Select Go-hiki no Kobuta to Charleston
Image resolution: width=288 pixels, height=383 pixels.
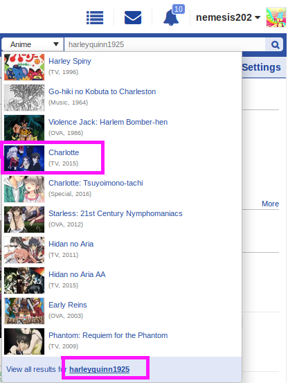pyautogui.click(x=122, y=98)
